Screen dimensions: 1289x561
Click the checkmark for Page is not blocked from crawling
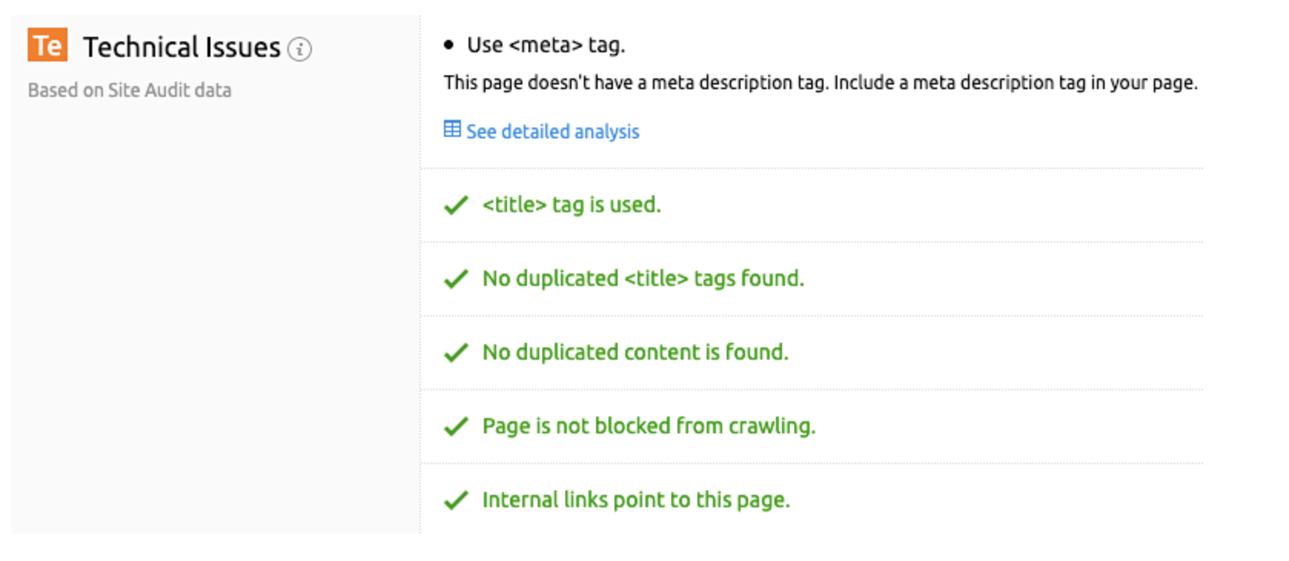point(455,426)
